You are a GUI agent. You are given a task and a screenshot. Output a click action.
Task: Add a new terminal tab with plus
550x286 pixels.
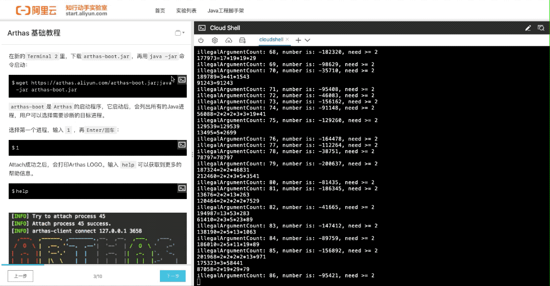pyautogui.click(x=298, y=40)
